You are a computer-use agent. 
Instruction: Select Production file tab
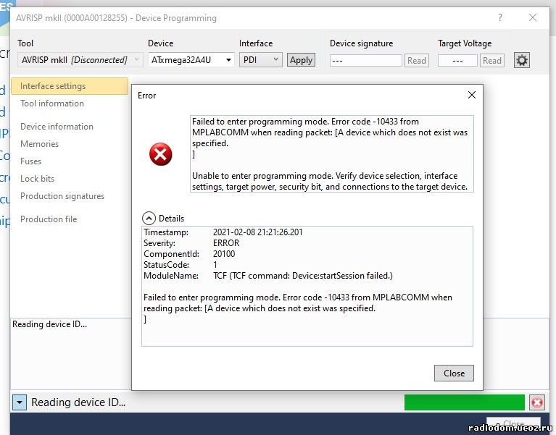click(49, 219)
